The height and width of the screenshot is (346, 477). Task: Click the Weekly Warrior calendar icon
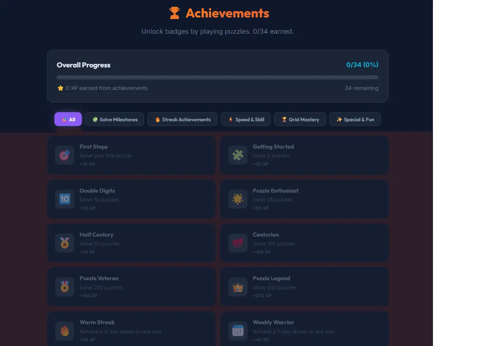238,331
